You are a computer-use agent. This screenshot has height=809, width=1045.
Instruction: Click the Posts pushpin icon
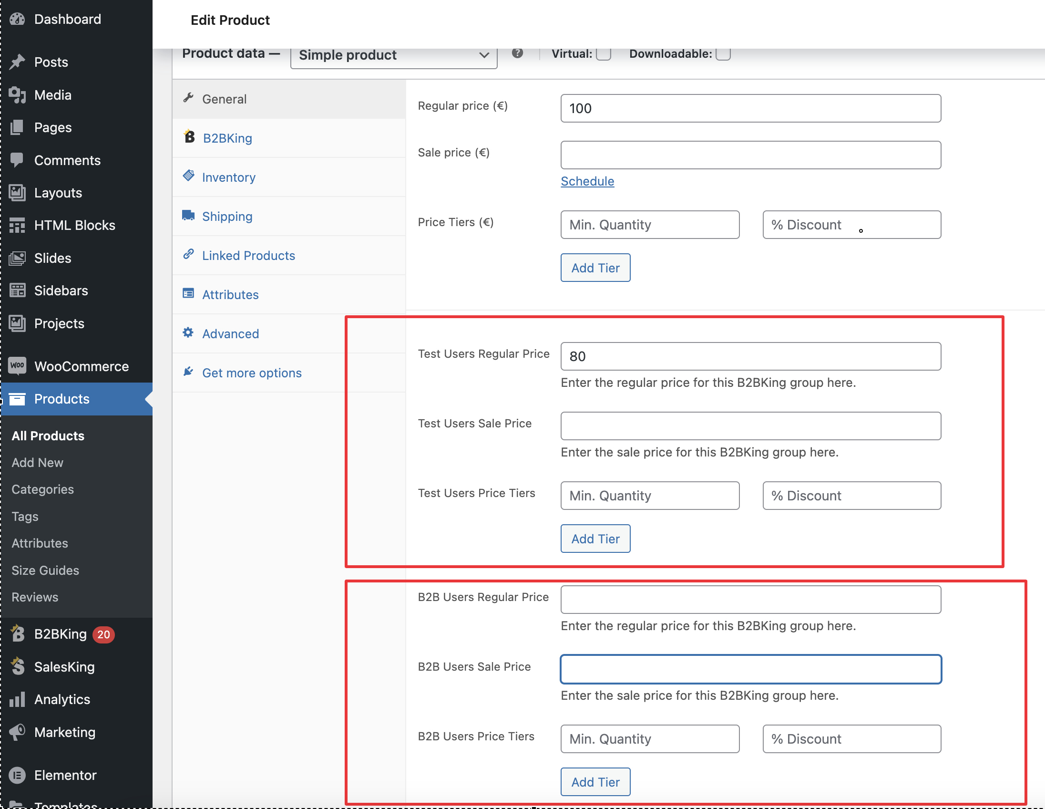click(x=17, y=62)
